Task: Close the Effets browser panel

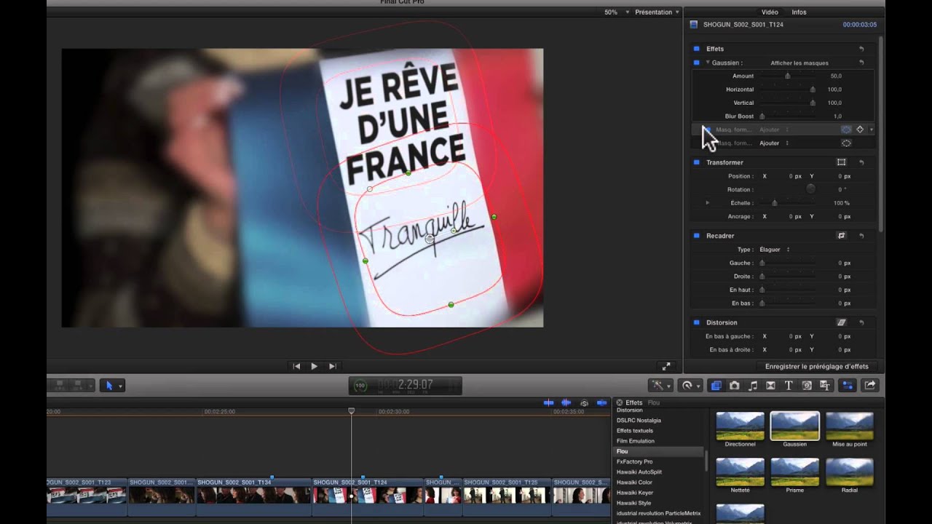Action: tap(620, 402)
